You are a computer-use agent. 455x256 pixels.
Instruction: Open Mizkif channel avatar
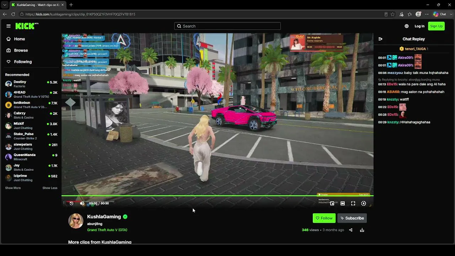coord(9,126)
